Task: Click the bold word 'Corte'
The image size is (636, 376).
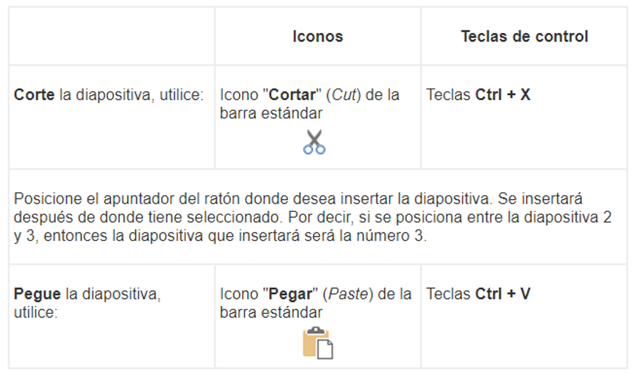Action: click(34, 95)
